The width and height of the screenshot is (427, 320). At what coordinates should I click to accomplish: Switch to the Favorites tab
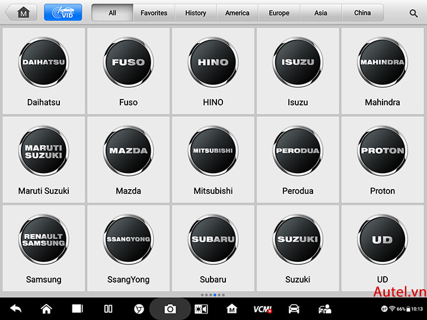(154, 13)
